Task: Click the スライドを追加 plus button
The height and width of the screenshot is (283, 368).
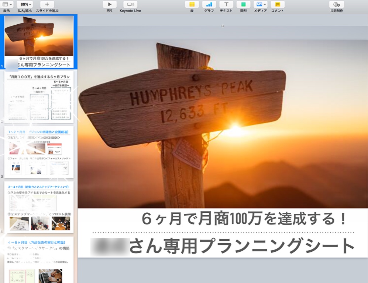Action: tap(47, 4)
